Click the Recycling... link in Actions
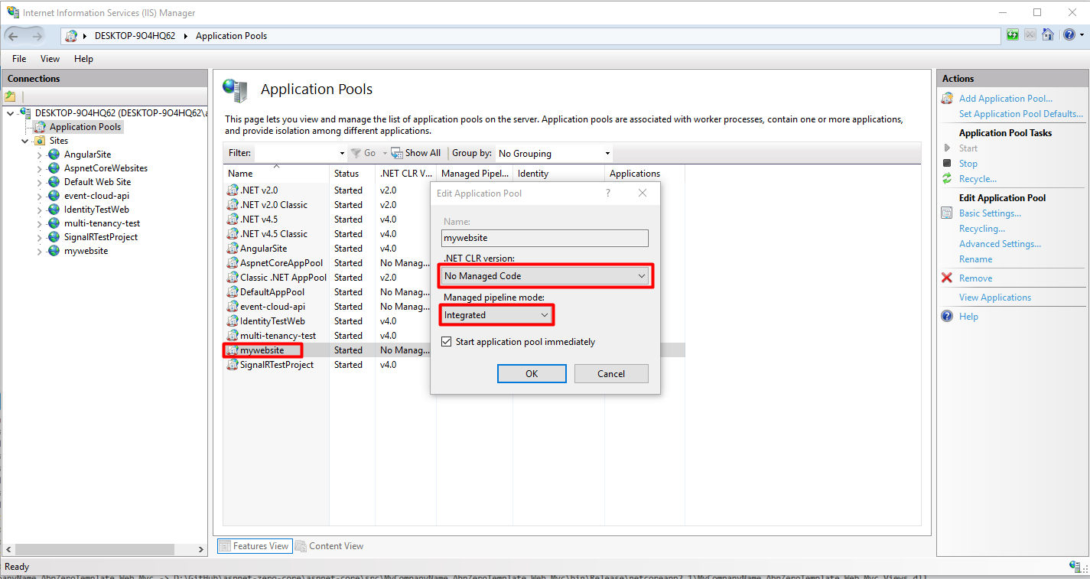This screenshot has height=579, width=1090. tap(982, 229)
